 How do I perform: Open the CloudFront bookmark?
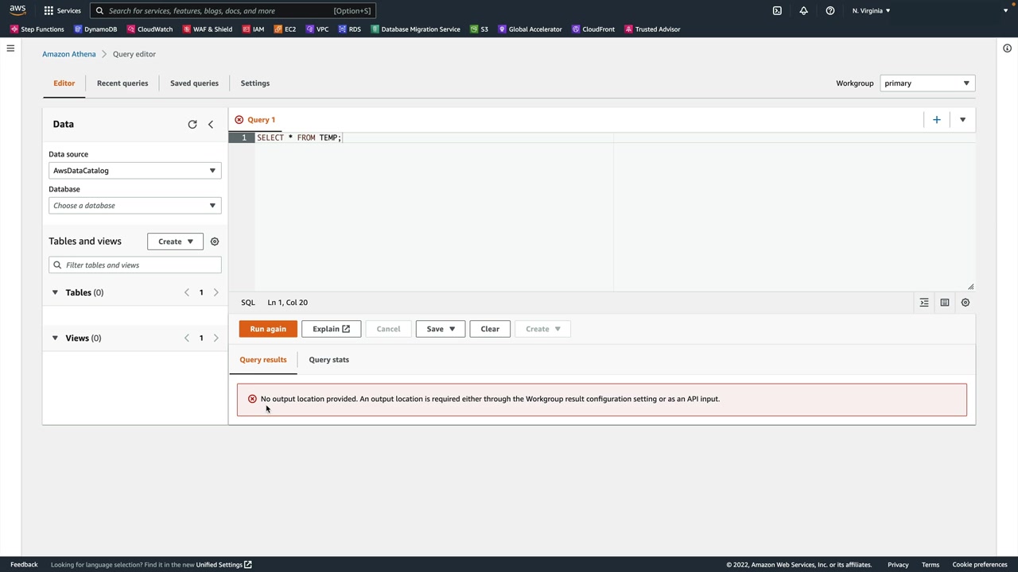(x=593, y=29)
